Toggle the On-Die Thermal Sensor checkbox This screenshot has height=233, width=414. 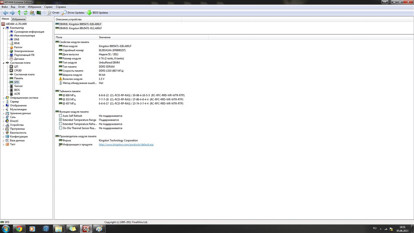click(60, 128)
